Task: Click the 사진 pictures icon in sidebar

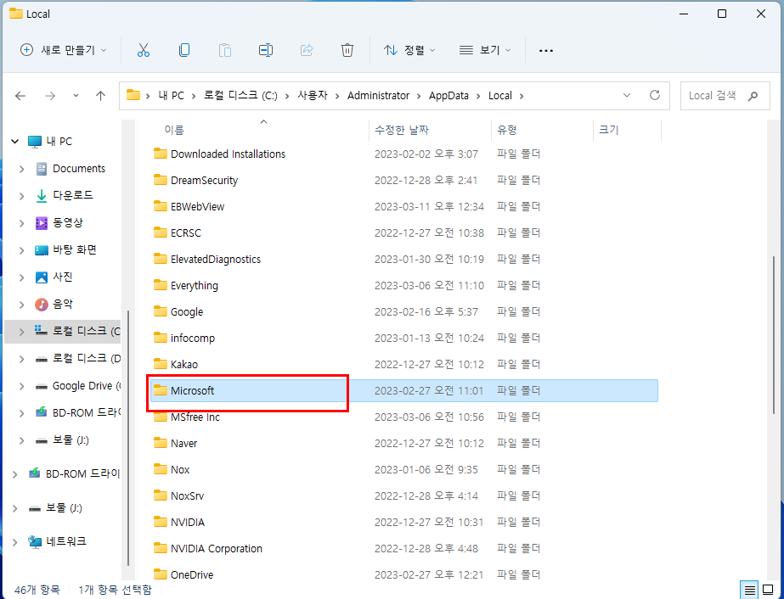Action: 42,277
